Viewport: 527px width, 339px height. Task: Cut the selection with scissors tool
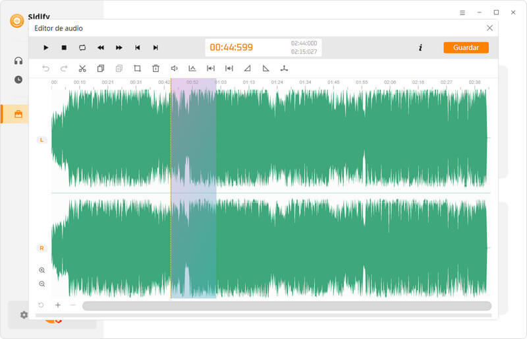(82, 69)
